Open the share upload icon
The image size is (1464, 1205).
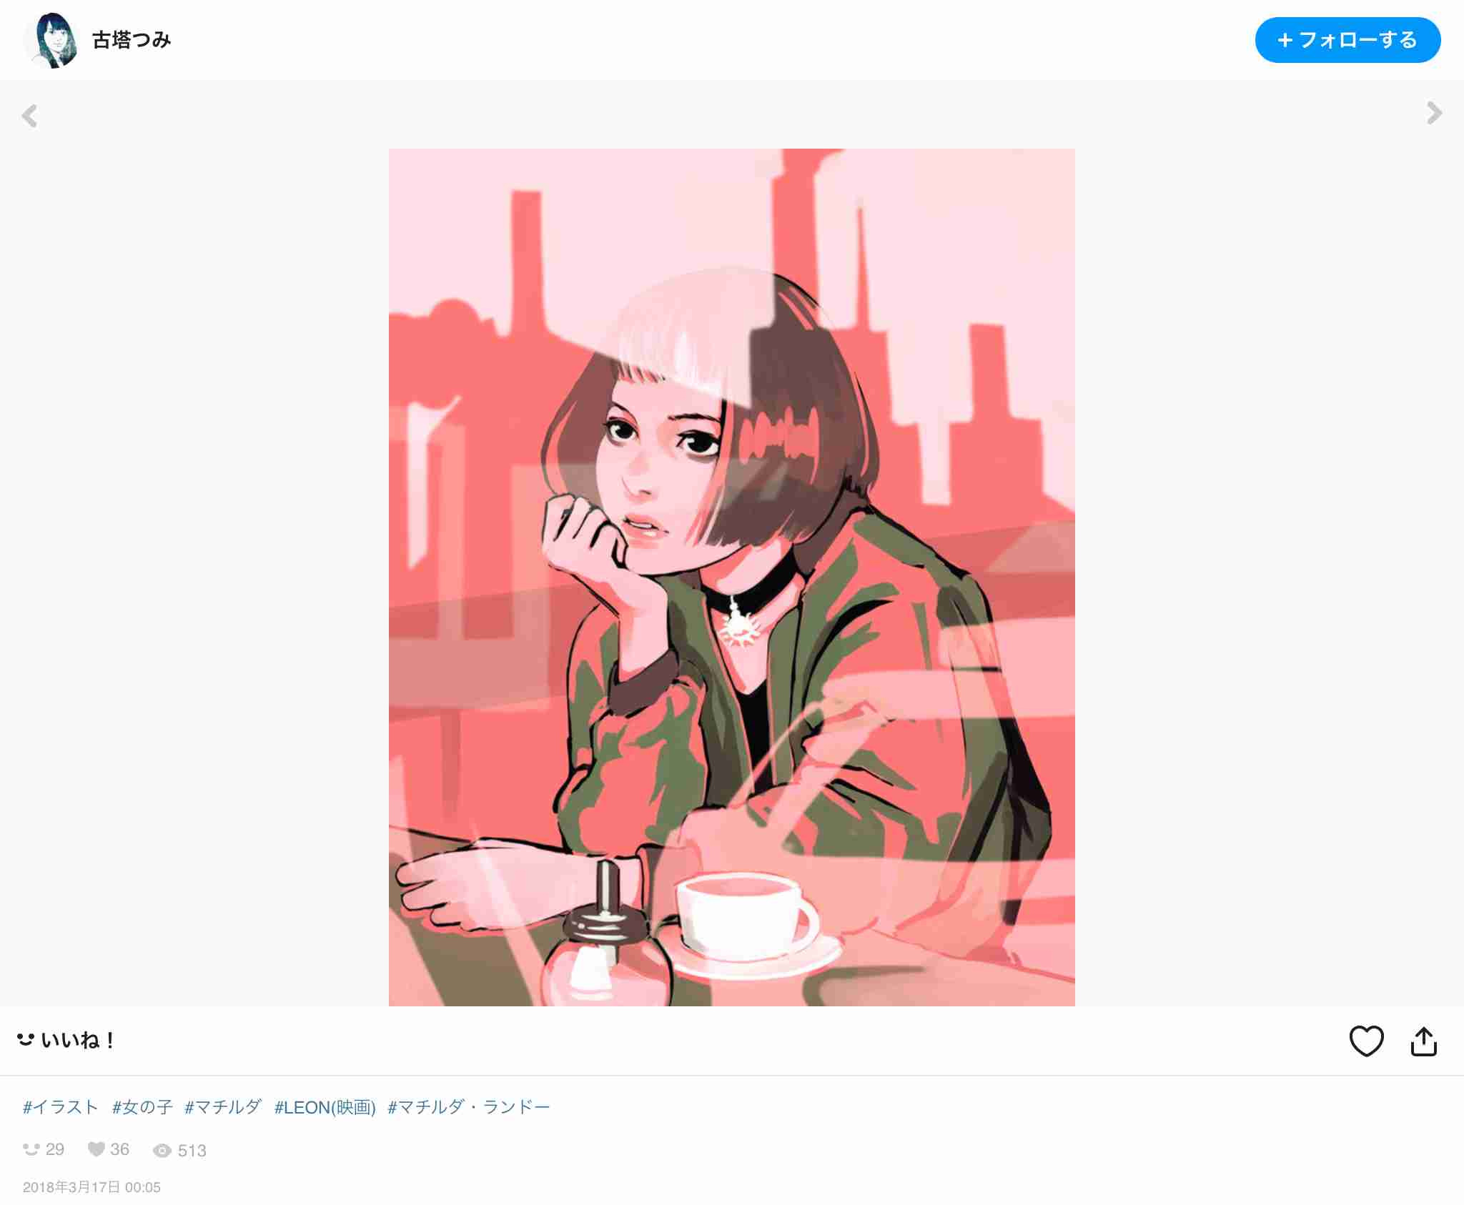(1423, 1041)
